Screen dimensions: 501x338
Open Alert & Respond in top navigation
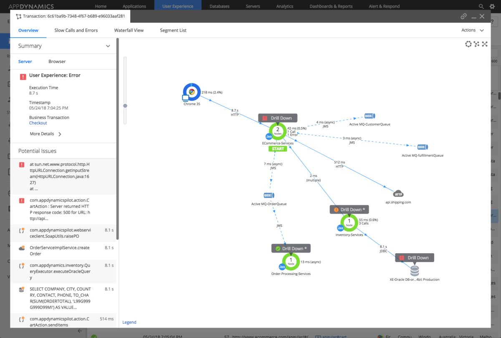point(384,6)
